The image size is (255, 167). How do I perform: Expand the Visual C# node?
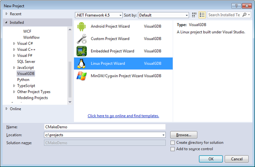[x=14, y=44]
